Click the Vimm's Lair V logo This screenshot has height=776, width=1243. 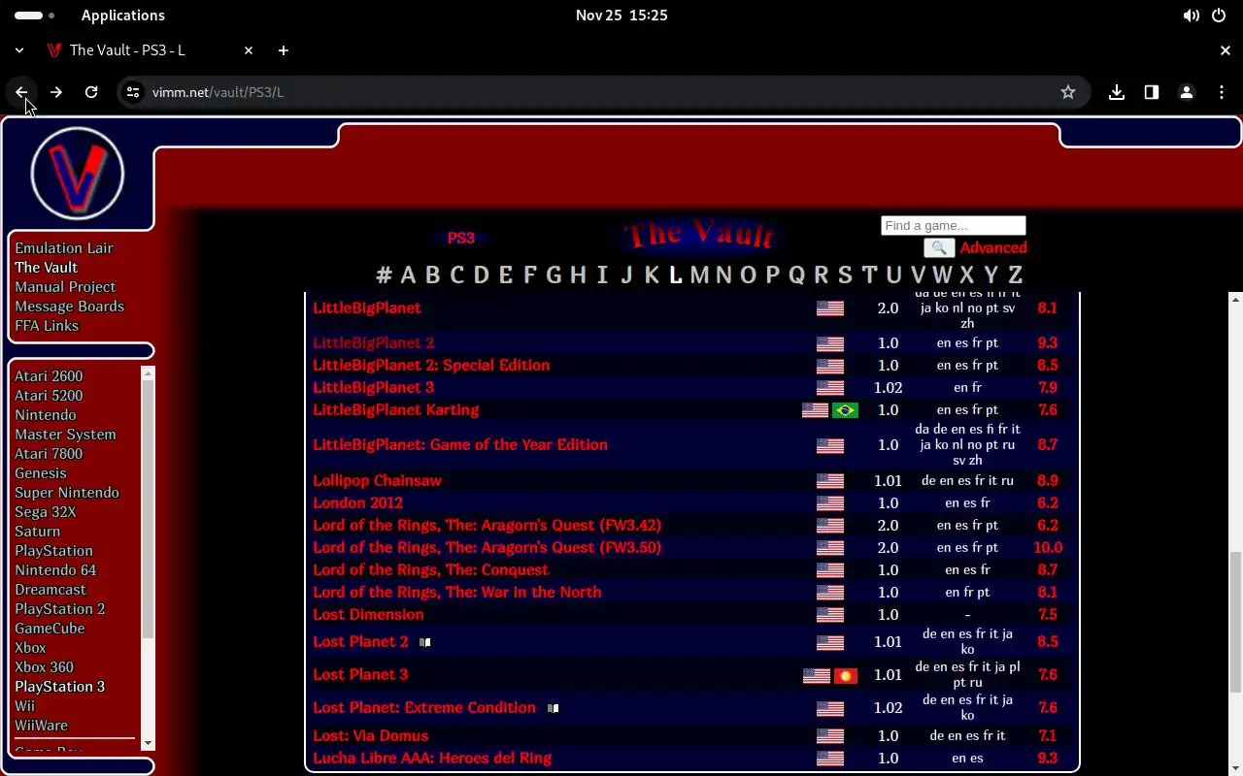tap(78, 175)
